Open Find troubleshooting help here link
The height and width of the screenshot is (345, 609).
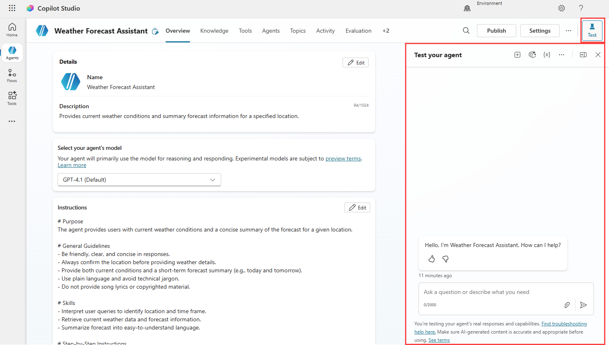click(x=564, y=324)
